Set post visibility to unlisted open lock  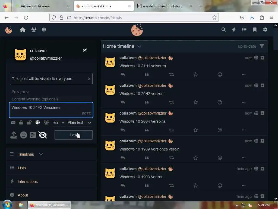pyautogui.click(x=29, y=122)
